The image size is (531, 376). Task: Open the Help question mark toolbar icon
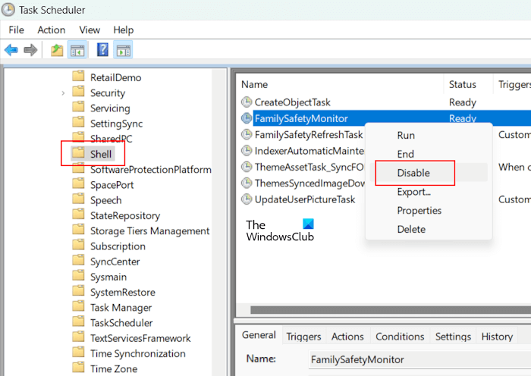point(102,50)
